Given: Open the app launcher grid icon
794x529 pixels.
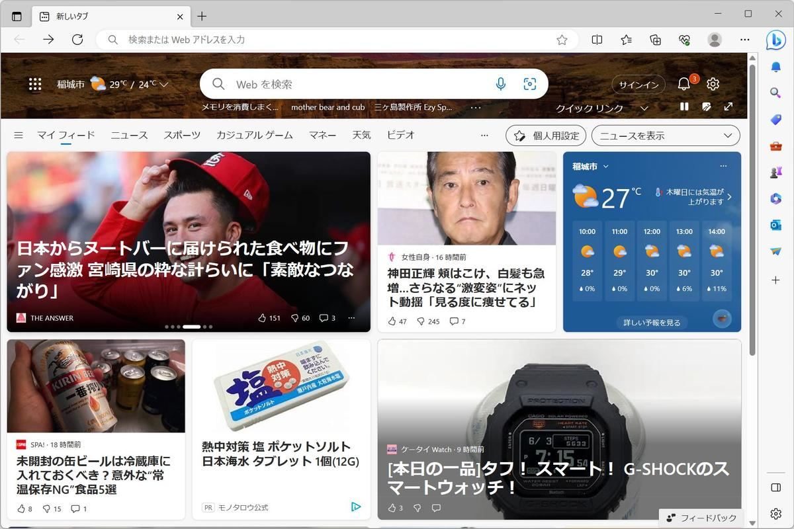Looking at the screenshot, I should point(35,84).
